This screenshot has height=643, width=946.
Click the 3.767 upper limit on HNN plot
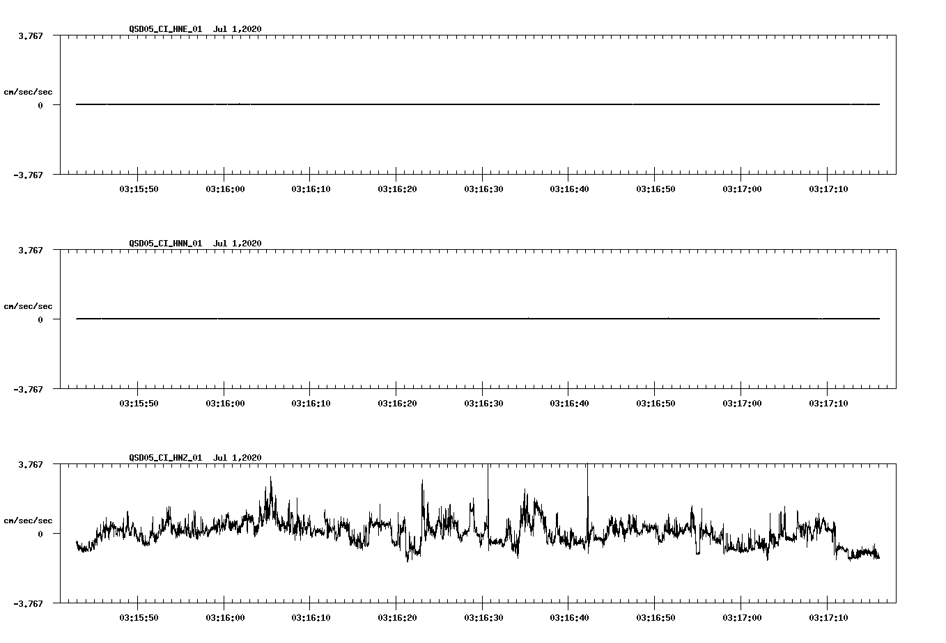click(x=30, y=250)
